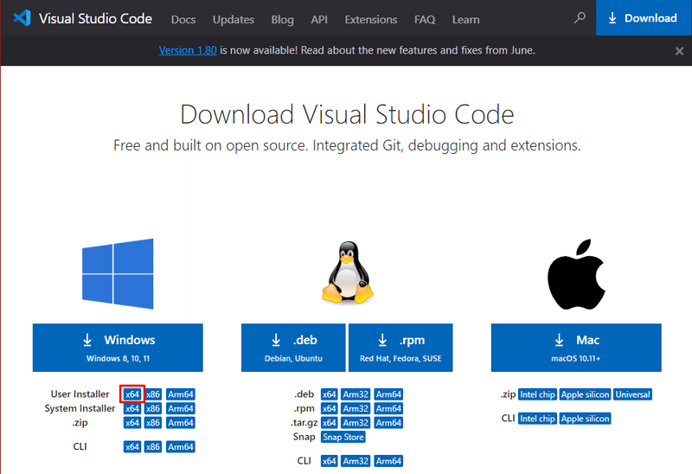
Task: Open the API menu item
Action: coord(319,19)
